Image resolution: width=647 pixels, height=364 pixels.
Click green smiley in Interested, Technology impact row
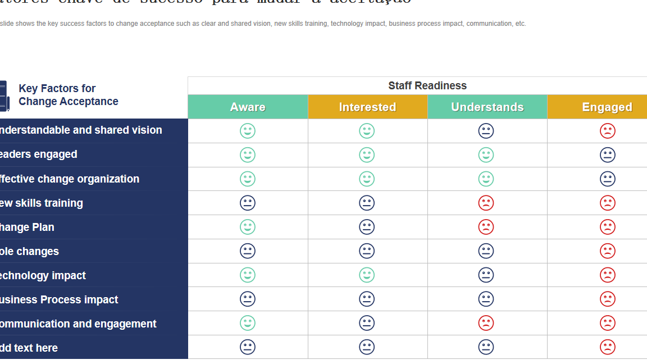[367, 275]
